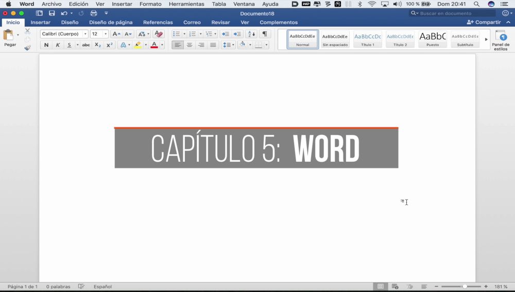Screen dimensions: 515x292
Task: Switch to Web Layout view icon
Action: point(395,286)
